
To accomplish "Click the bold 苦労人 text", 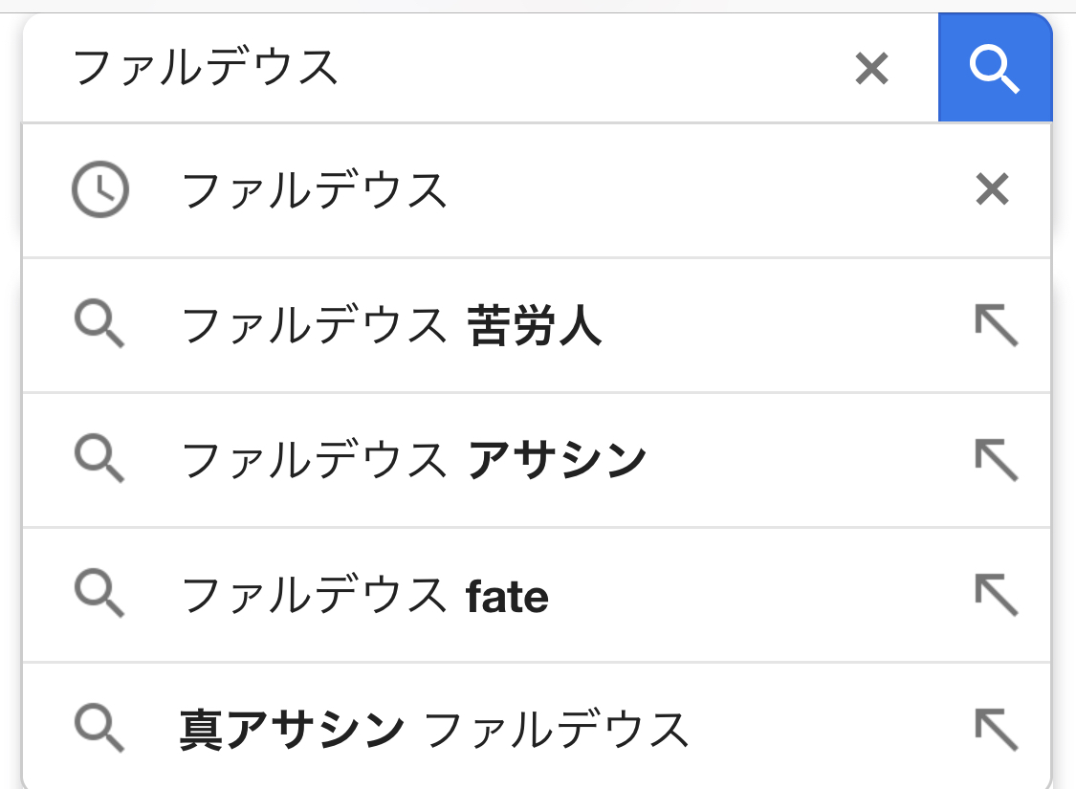I will [535, 327].
